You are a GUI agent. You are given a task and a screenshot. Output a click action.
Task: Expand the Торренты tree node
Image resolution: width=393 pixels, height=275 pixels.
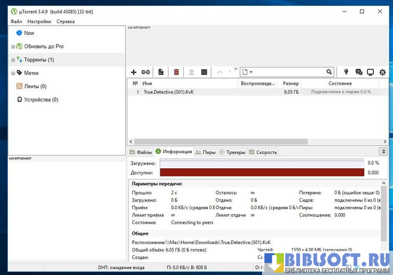(13, 60)
